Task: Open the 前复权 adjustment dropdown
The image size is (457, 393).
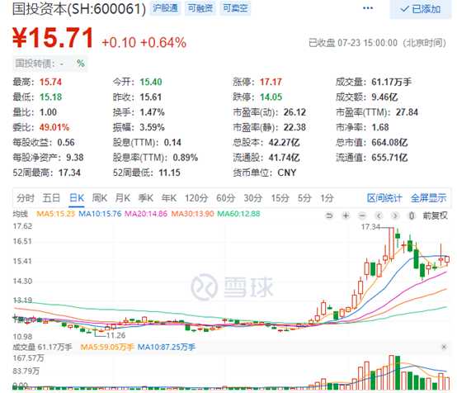Action: (435, 215)
